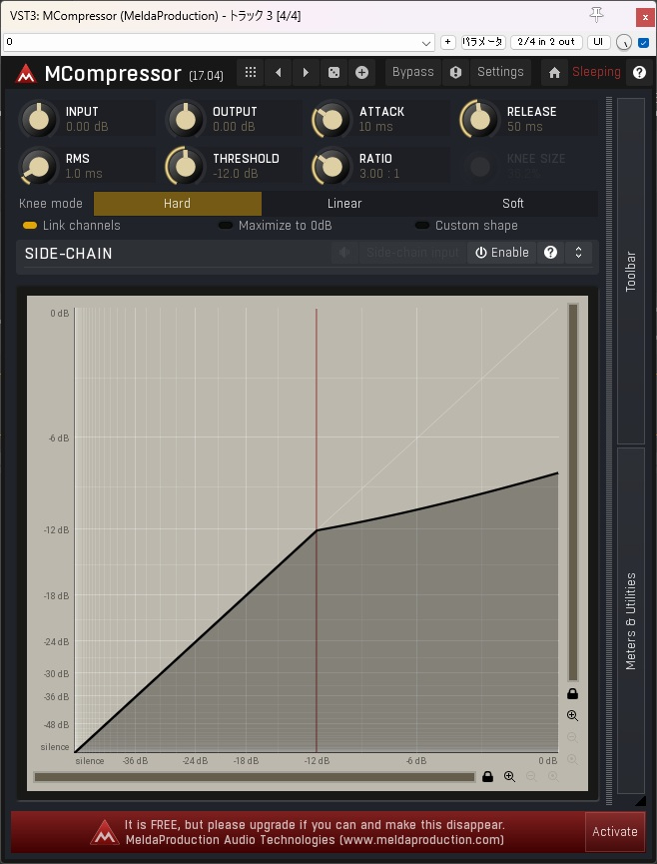
Task: Select the Linear knee mode
Action: click(344, 204)
